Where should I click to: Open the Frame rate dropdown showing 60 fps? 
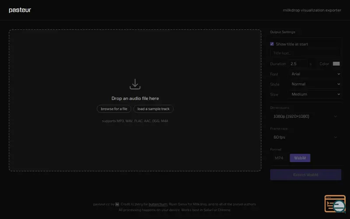(305, 137)
